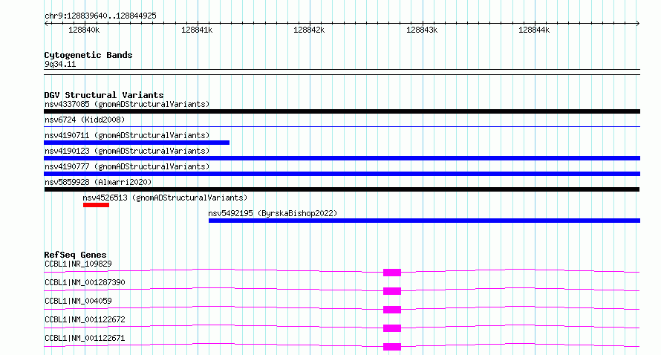Open the CCBL1|NM_001287390 transcript label
Viewport: 661px width, 355px height.
pos(85,282)
